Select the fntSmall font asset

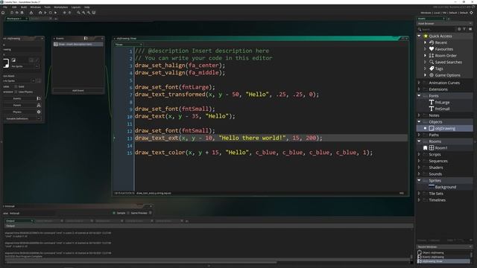click(x=442, y=109)
